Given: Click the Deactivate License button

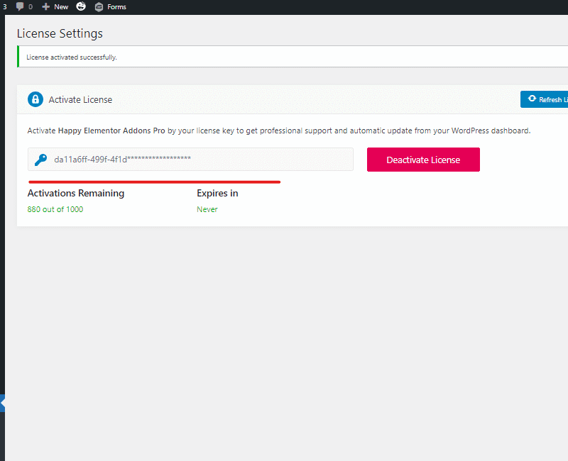Looking at the screenshot, I should (x=423, y=160).
